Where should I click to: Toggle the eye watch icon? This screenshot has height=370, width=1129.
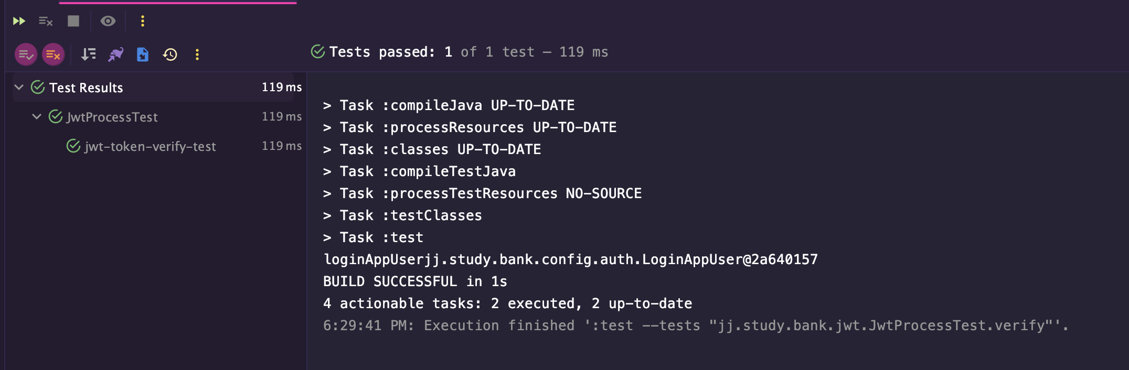[108, 21]
